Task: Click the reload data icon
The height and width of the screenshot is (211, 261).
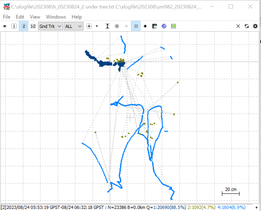Action: tap(247, 26)
